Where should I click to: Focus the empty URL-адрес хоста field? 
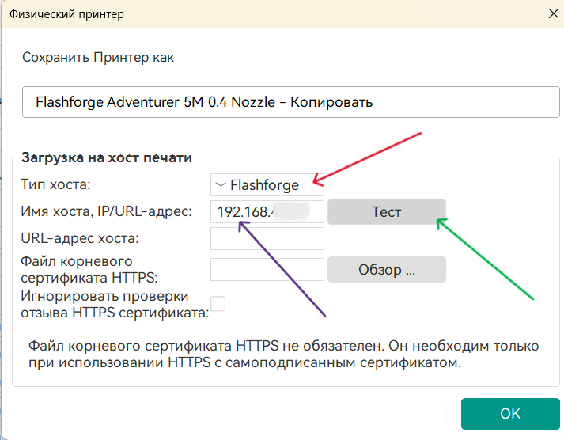coord(267,239)
